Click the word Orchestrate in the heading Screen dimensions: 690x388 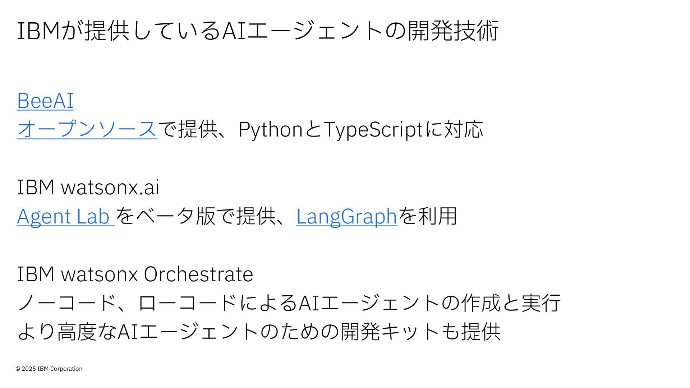coord(199,274)
